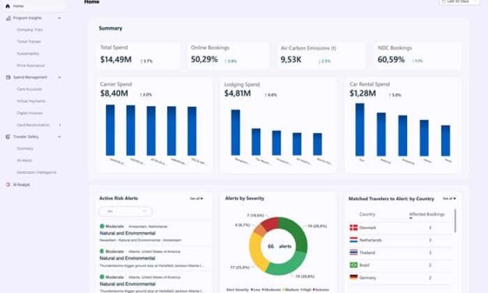Open Virtual Payments in the sidebar
Image resolution: width=488 pixels, height=293 pixels.
click(31, 101)
